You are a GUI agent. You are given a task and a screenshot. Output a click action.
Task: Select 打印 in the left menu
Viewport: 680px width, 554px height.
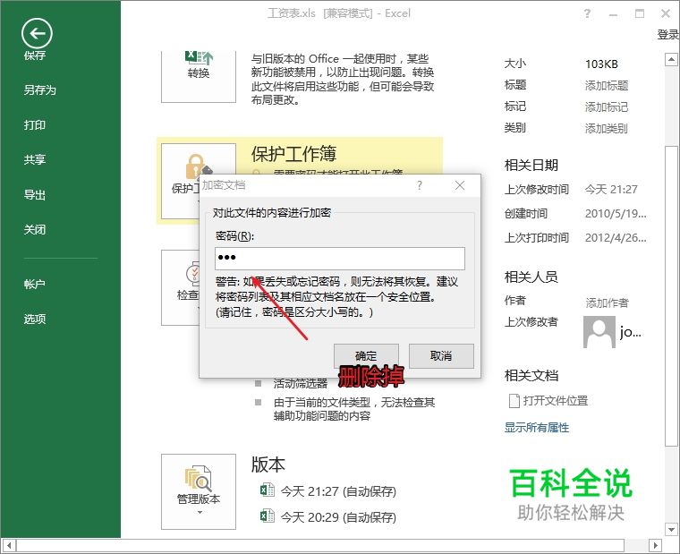35,125
